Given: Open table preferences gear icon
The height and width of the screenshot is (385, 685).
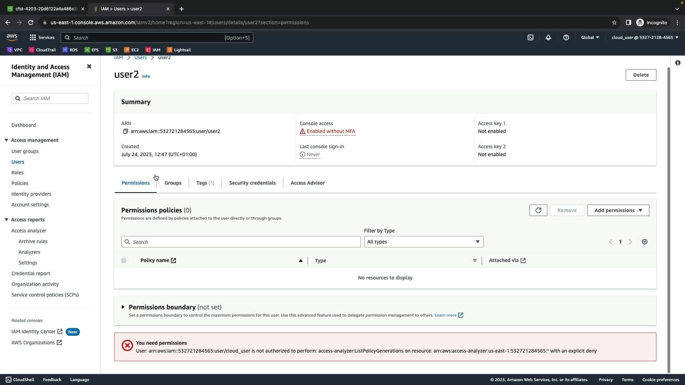Looking at the screenshot, I should pos(644,242).
